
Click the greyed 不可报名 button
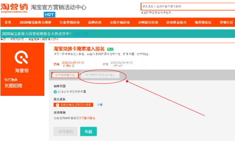click(65, 131)
